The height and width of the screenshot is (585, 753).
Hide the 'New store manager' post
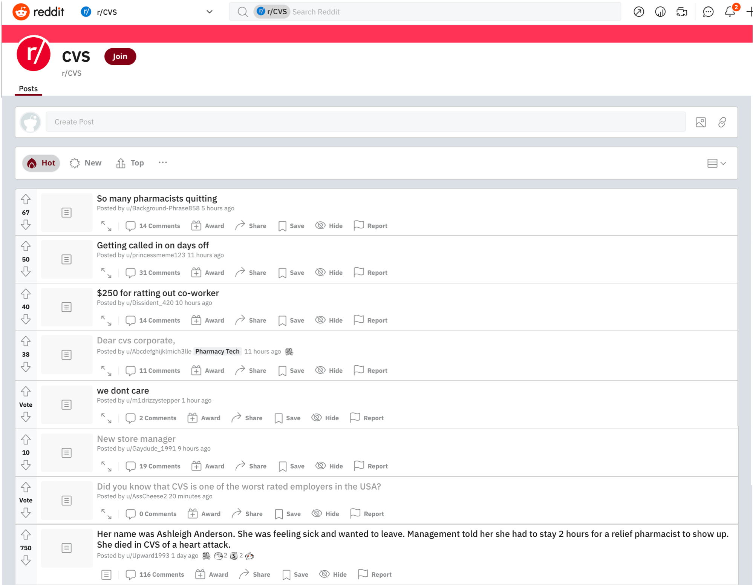pyautogui.click(x=329, y=466)
